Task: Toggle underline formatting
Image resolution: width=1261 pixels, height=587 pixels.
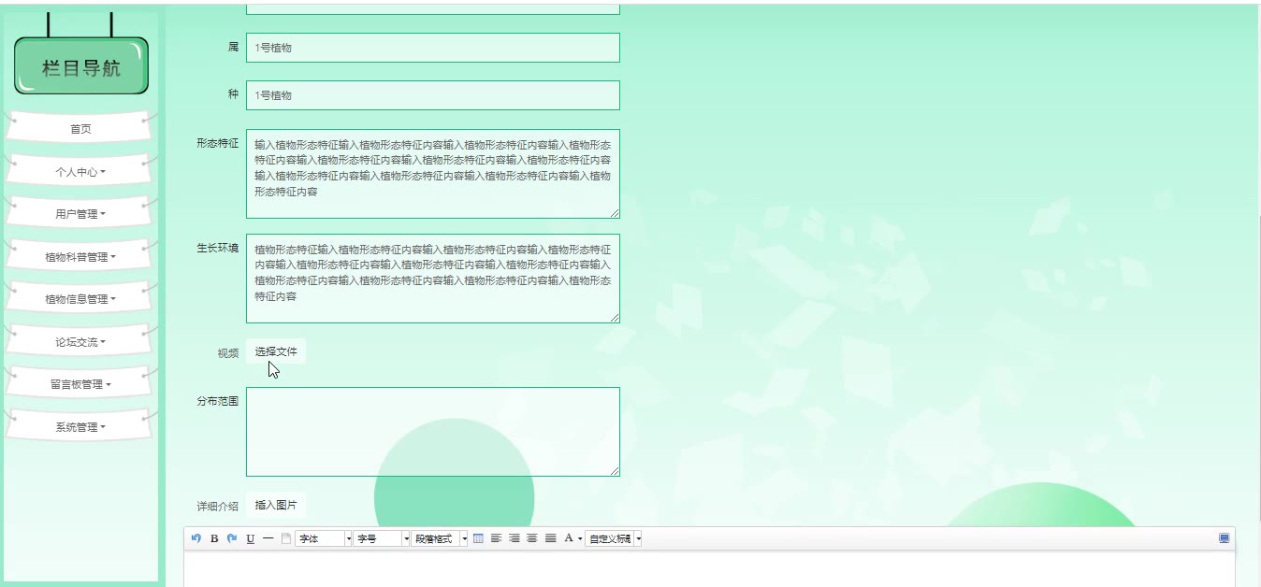Action: coord(250,538)
